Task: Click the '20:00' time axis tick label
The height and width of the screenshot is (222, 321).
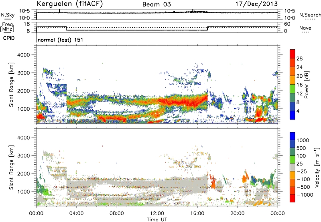Action: pyautogui.click(x=238, y=214)
